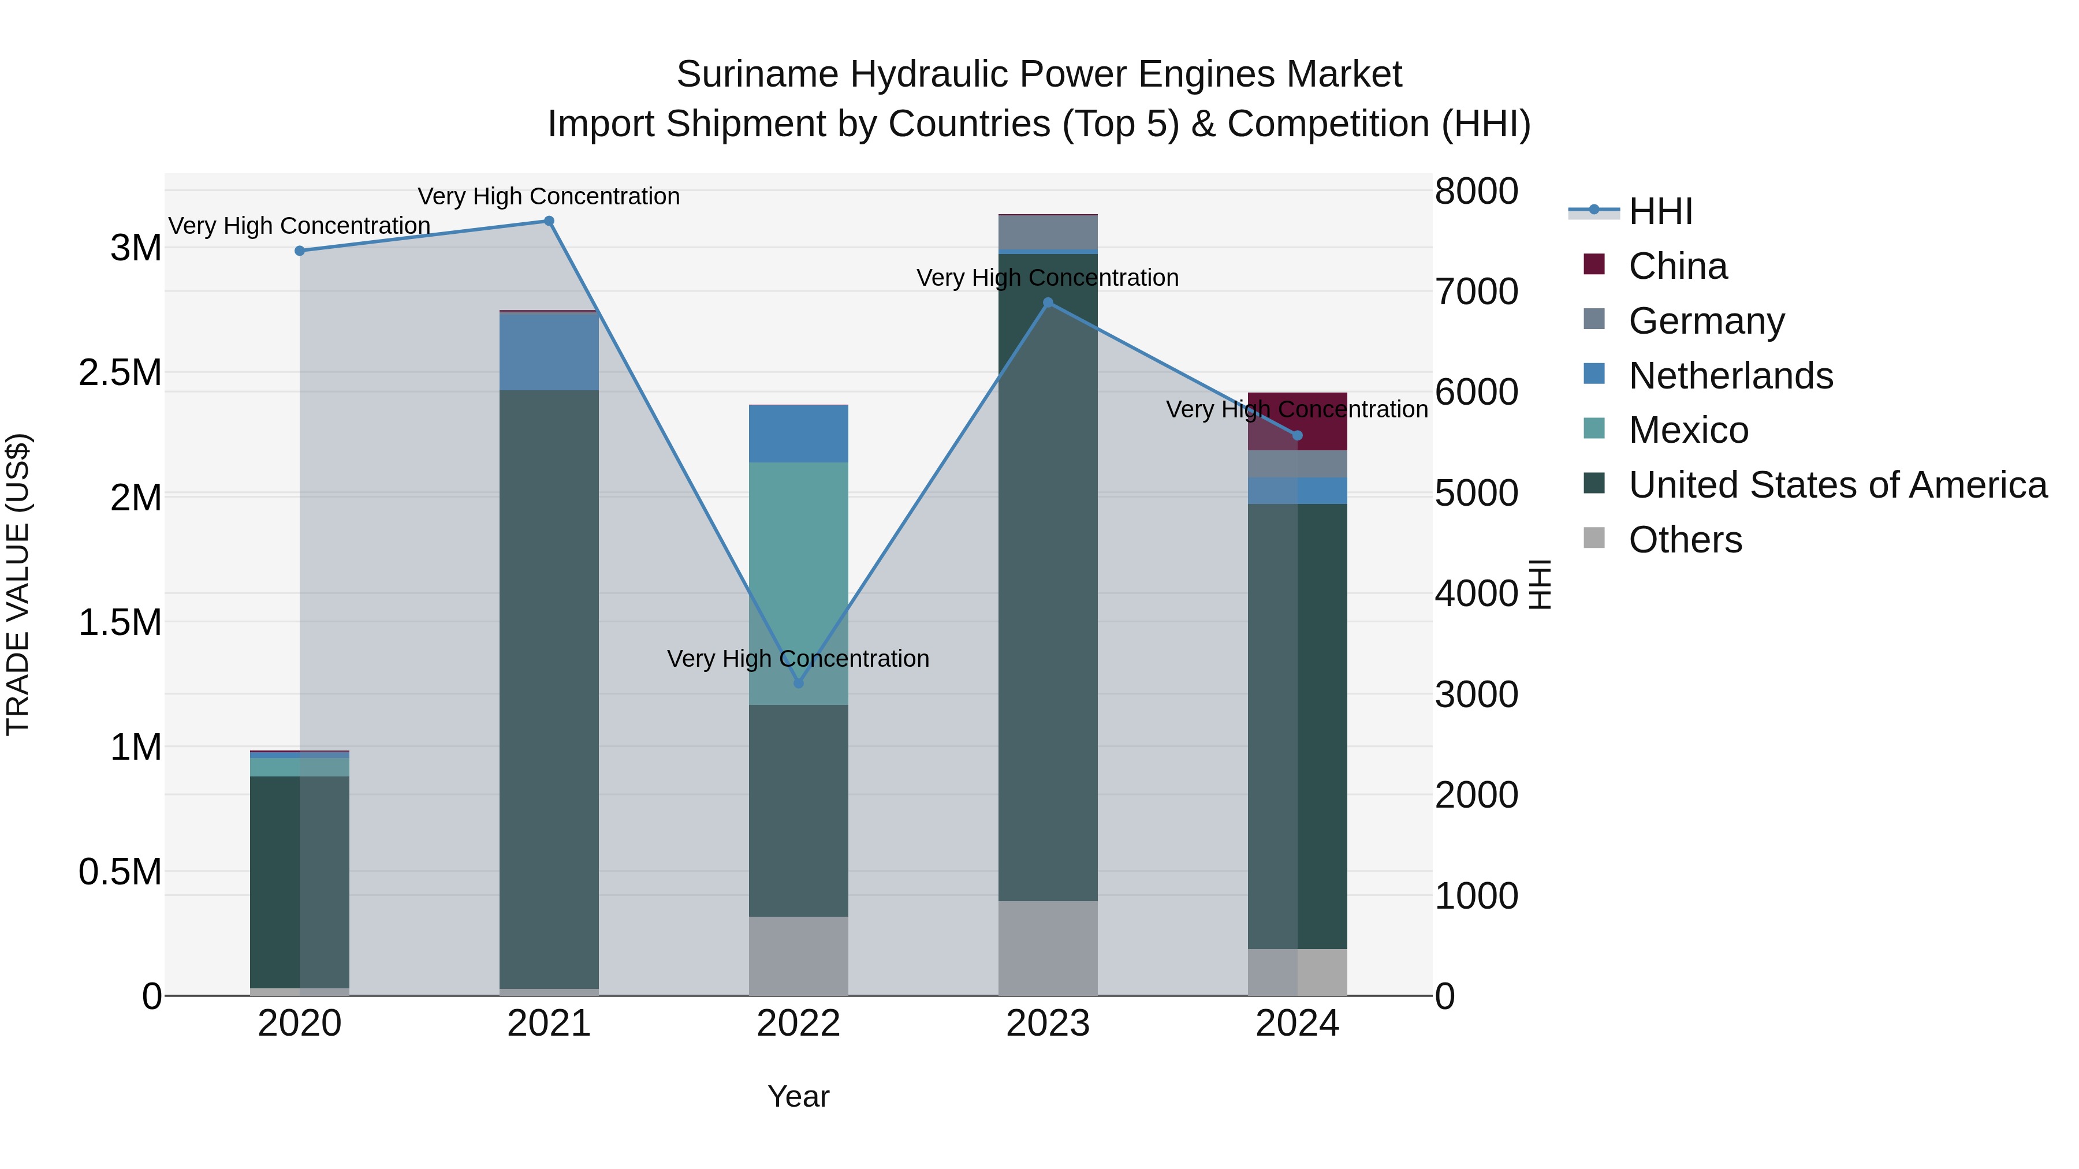
Task: Click the TRADE VALUE (US$) axis title
Action: 18,585
